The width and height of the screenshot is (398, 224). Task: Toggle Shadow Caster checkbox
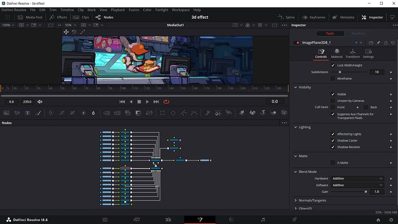[x=333, y=140]
